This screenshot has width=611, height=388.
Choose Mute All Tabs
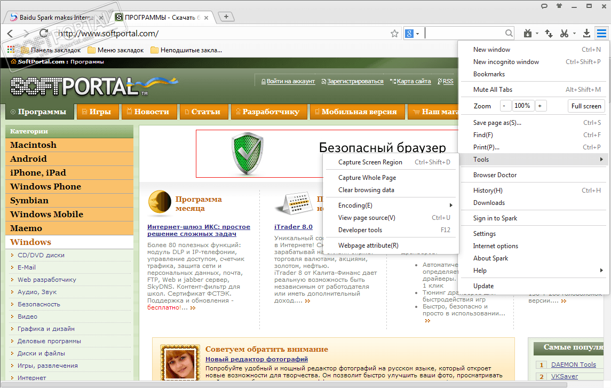pos(534,90)
